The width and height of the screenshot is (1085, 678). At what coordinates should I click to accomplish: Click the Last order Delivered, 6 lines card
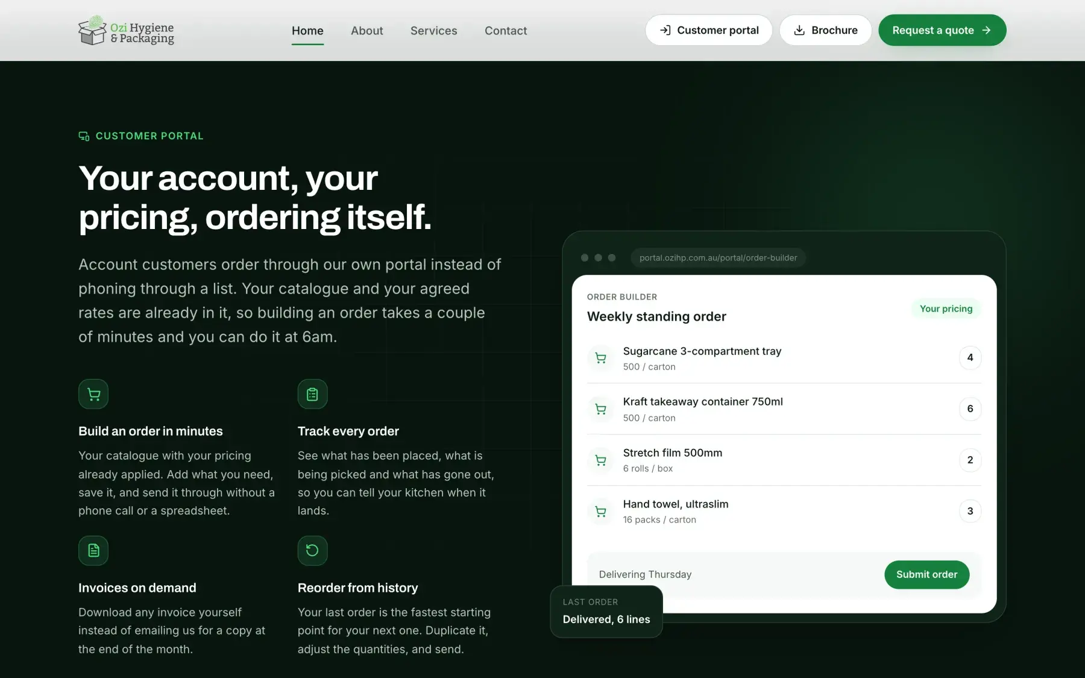606,612
